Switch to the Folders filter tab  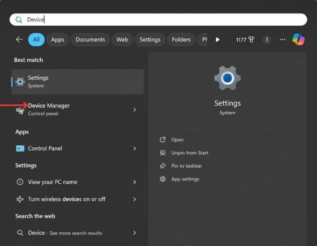181,40
